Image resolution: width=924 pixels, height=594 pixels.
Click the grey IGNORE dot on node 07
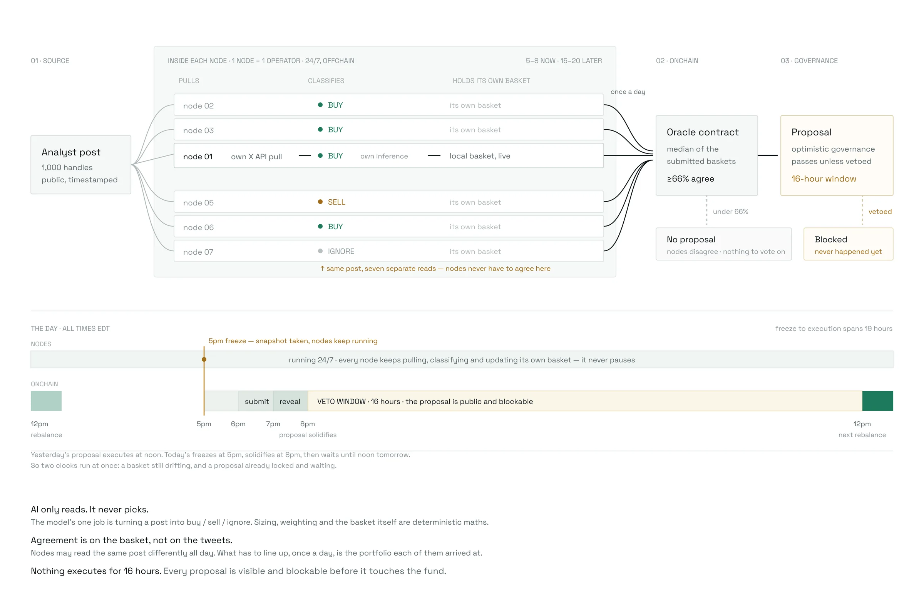click(320, 251)
